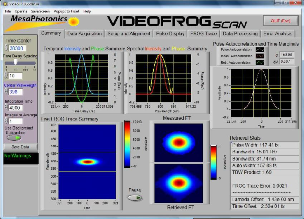
Task: Open the Help menu
Action: coord(87,11)
